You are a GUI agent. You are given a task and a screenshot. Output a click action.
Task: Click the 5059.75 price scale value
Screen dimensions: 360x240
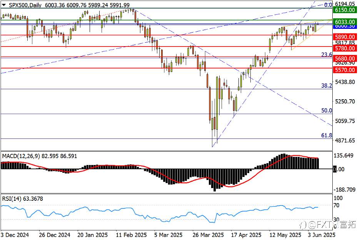(x=345, y=121)
